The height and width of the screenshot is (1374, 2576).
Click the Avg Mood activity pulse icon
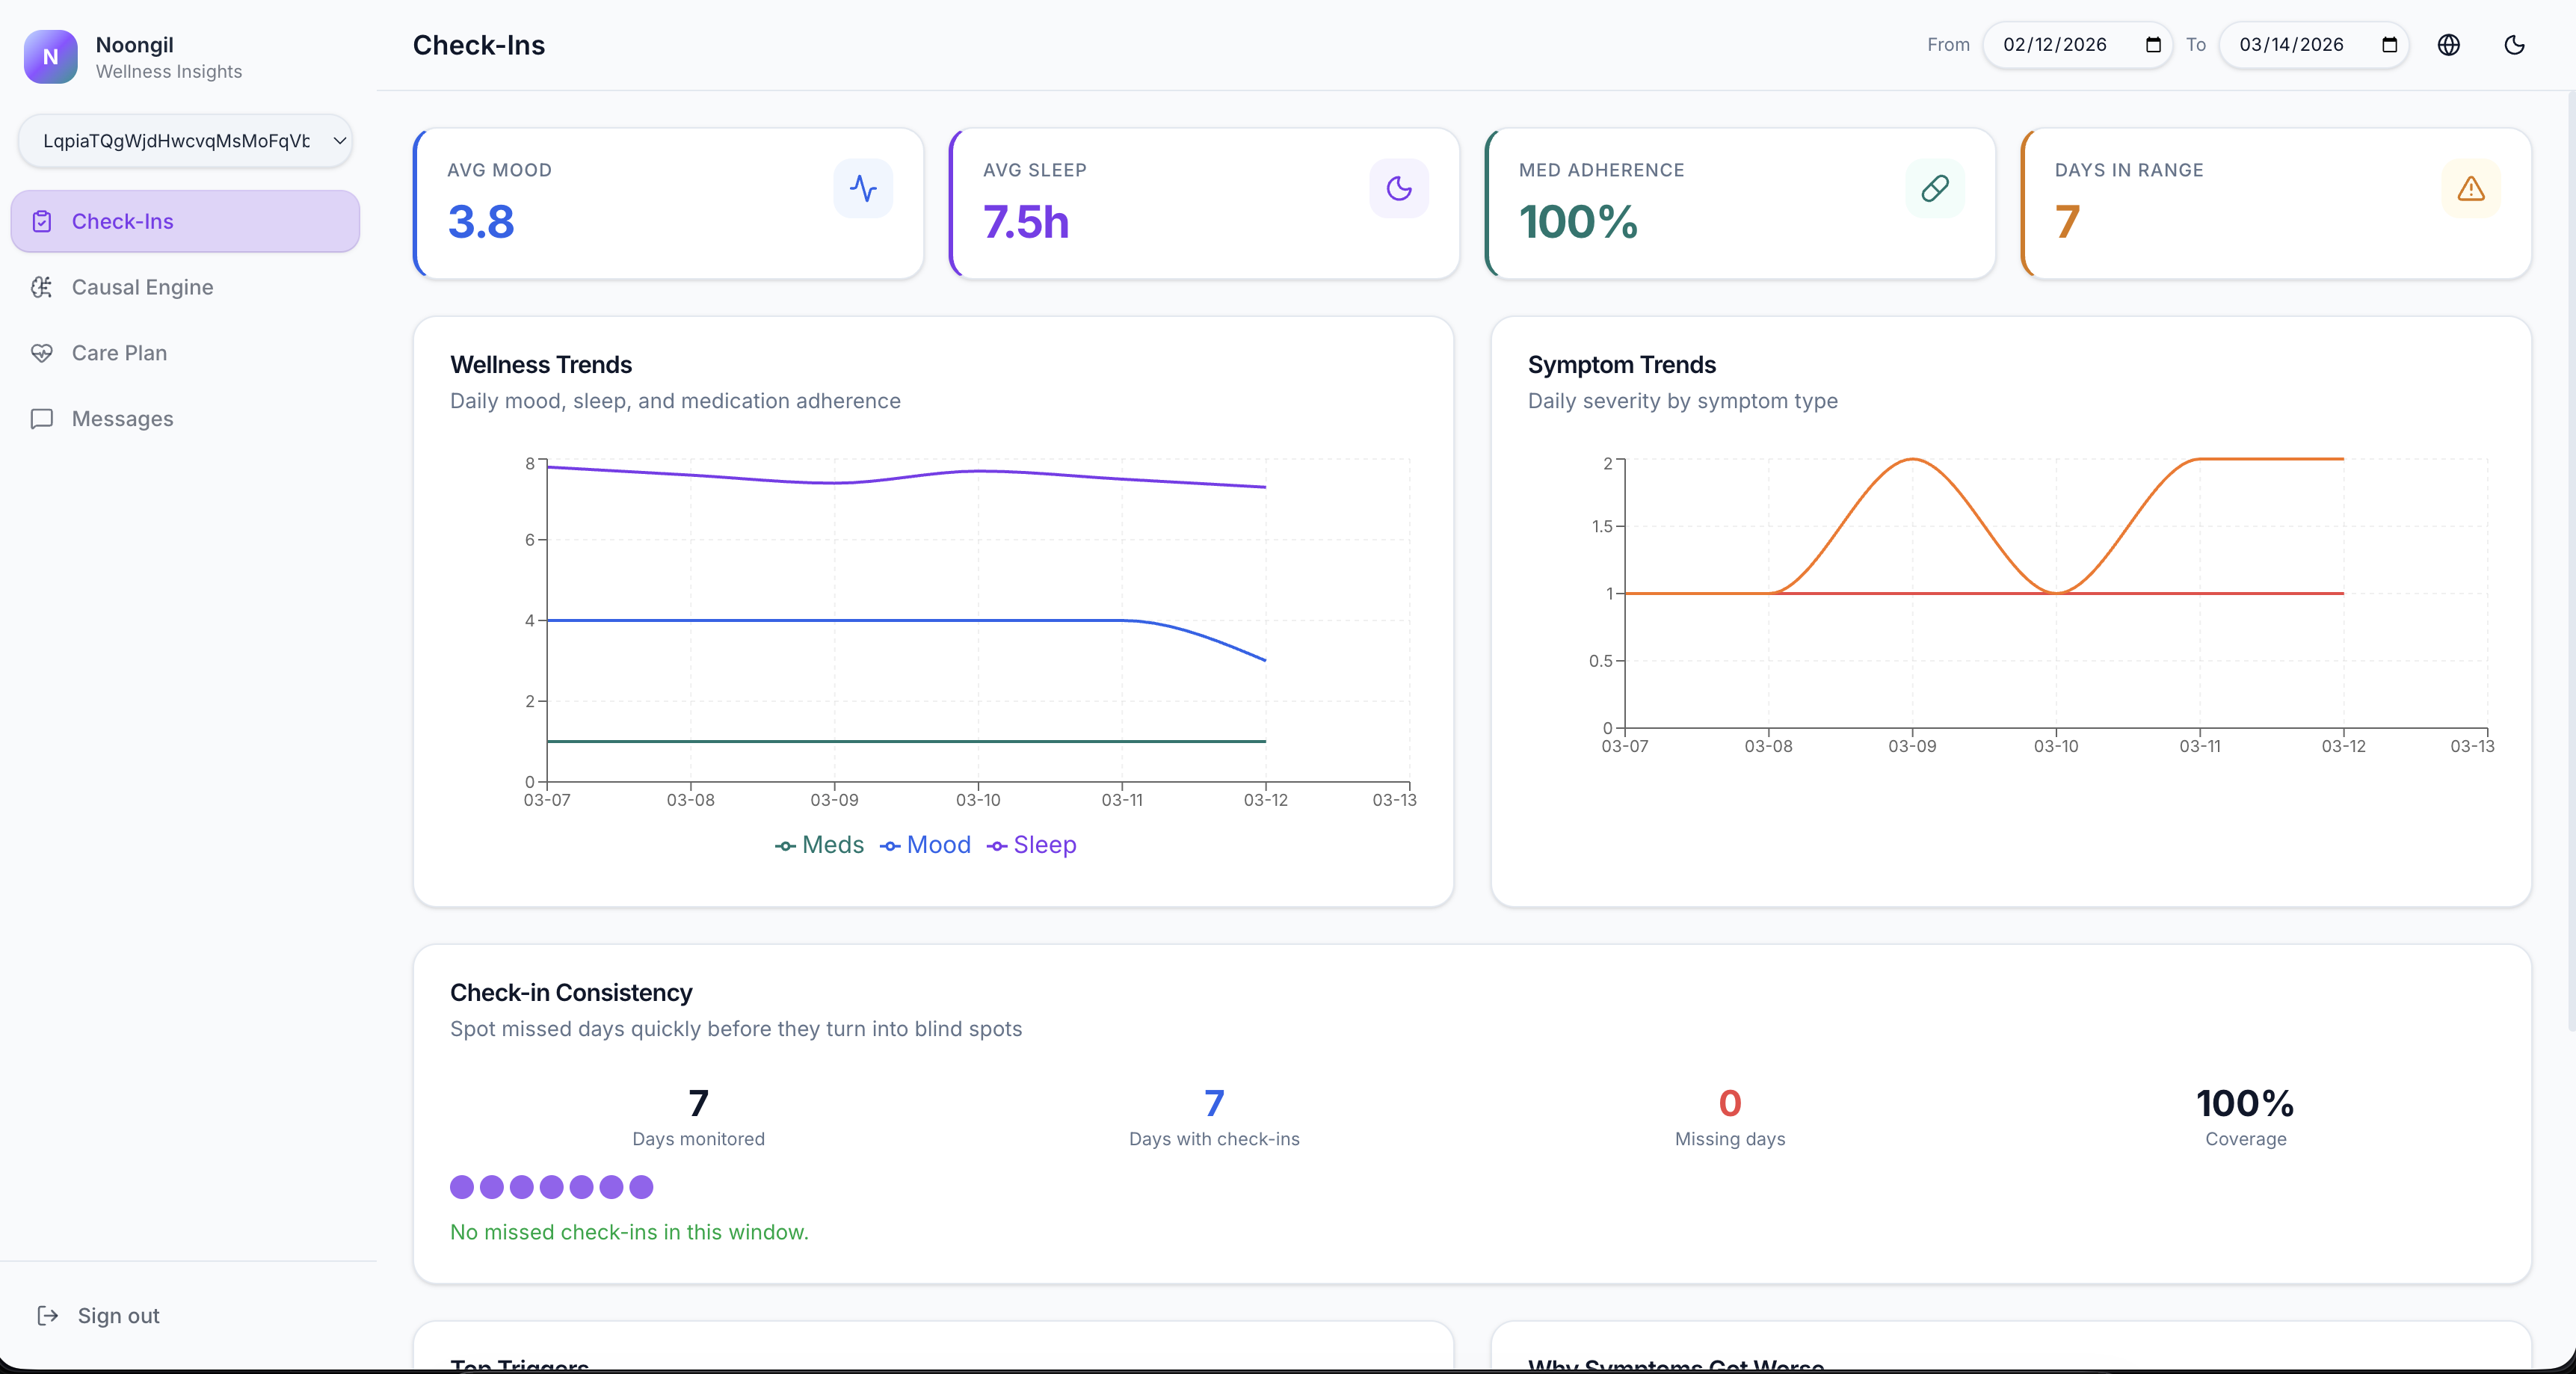(x=863, y=188)
